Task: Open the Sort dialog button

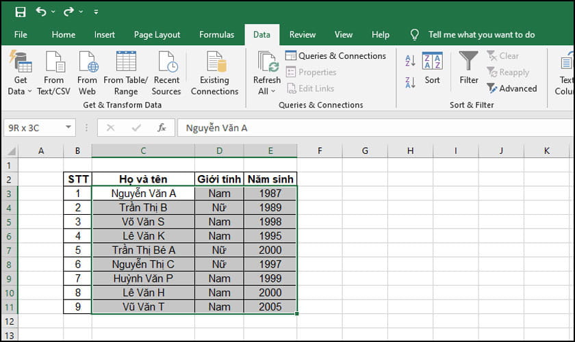Action: click(433, 68)
